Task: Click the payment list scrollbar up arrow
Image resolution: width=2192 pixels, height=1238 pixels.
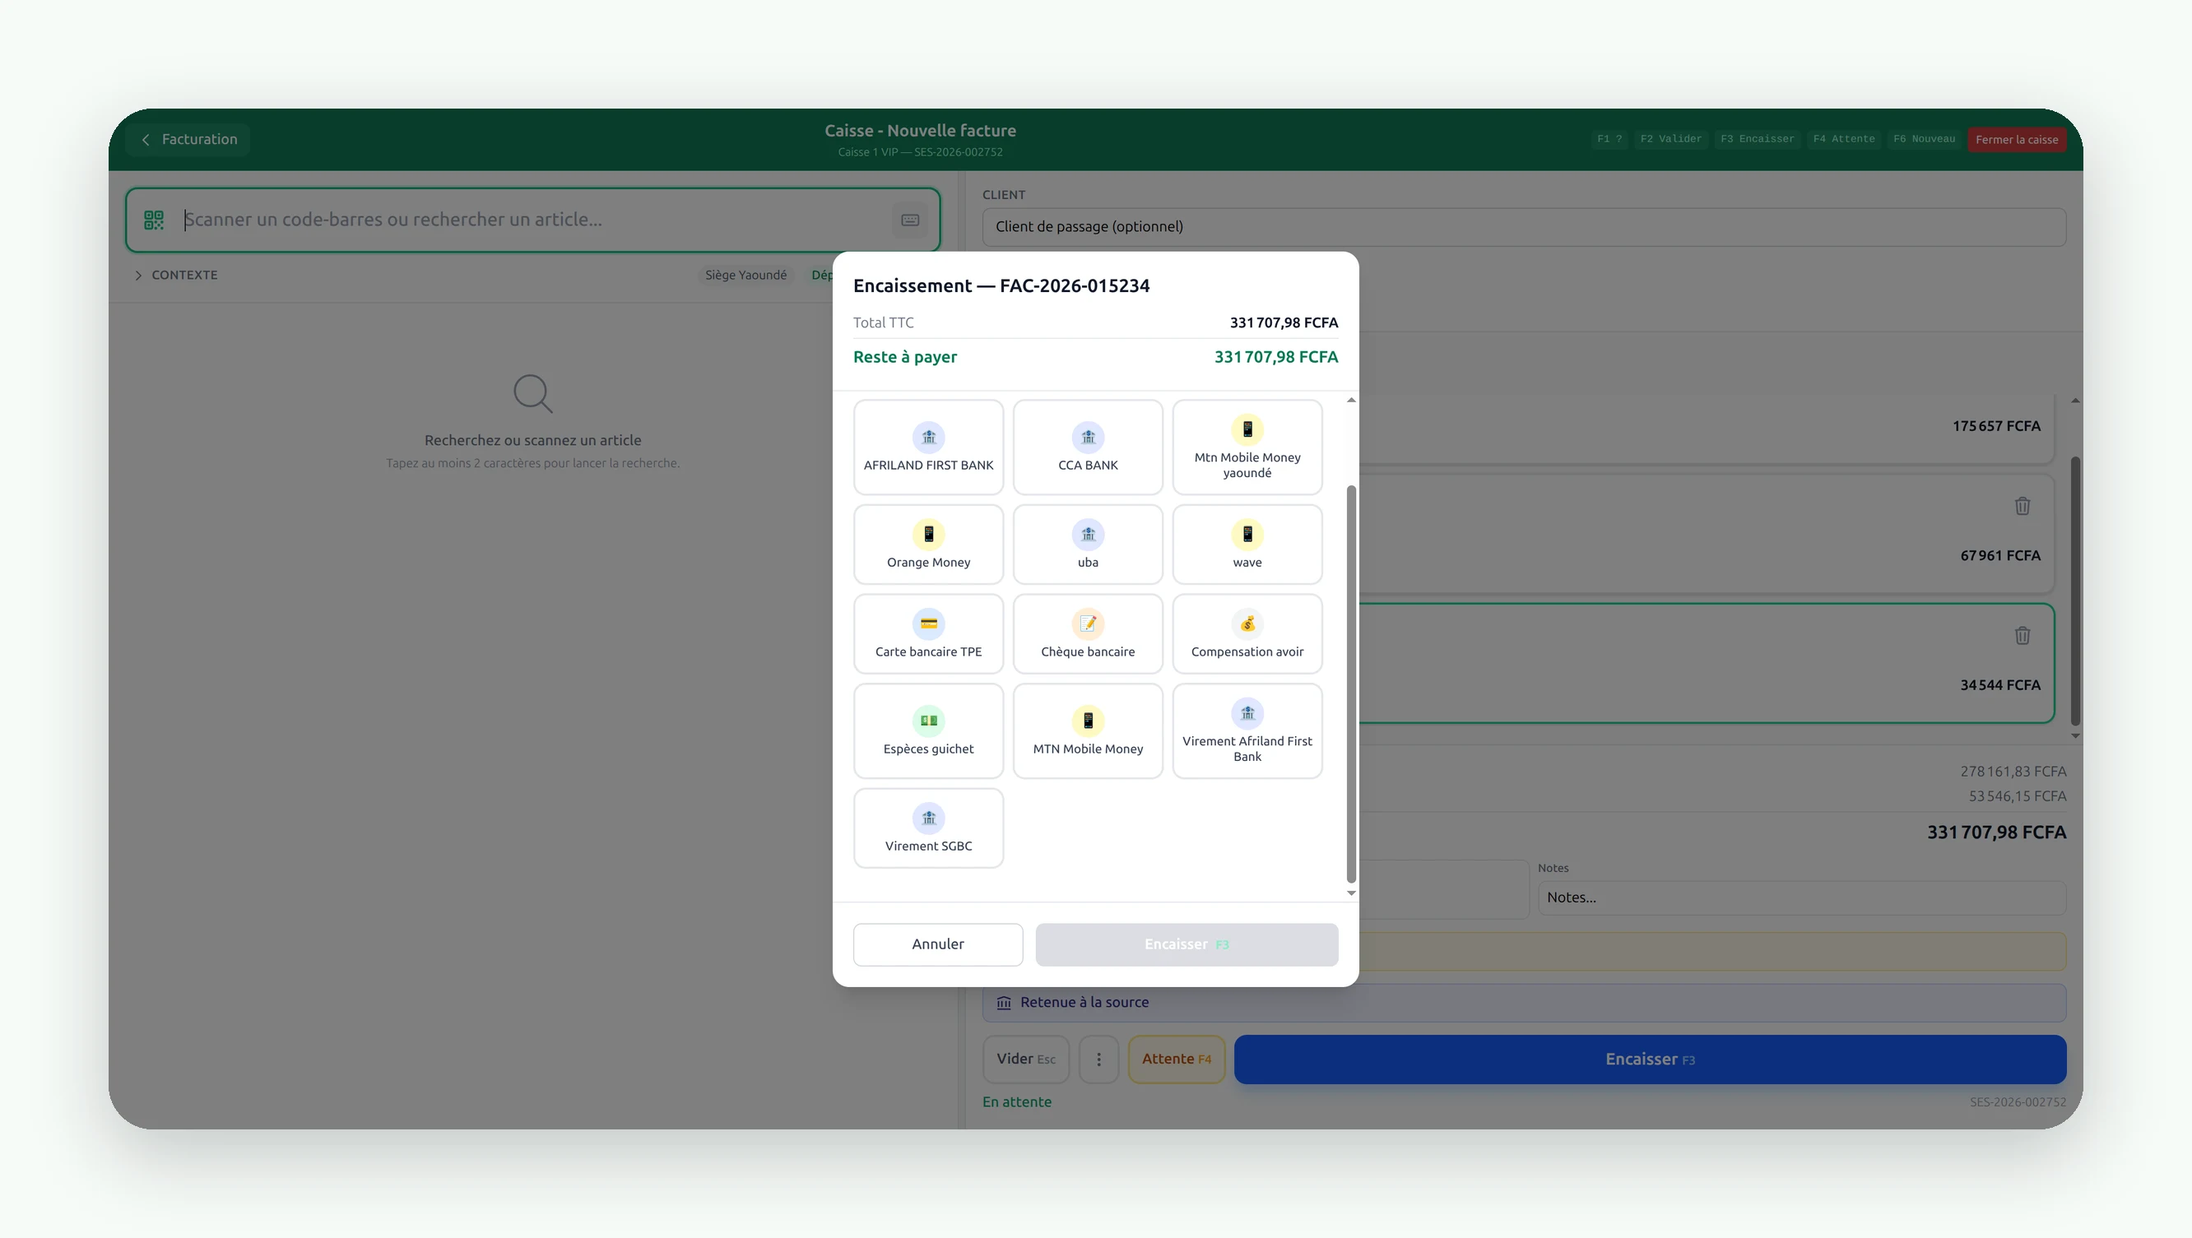Action: tap(1350, 400)
